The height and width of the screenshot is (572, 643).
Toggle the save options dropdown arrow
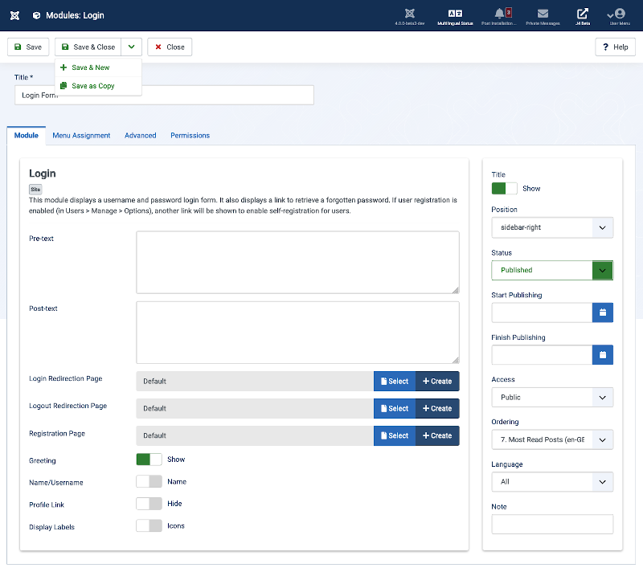pos(131,47)
